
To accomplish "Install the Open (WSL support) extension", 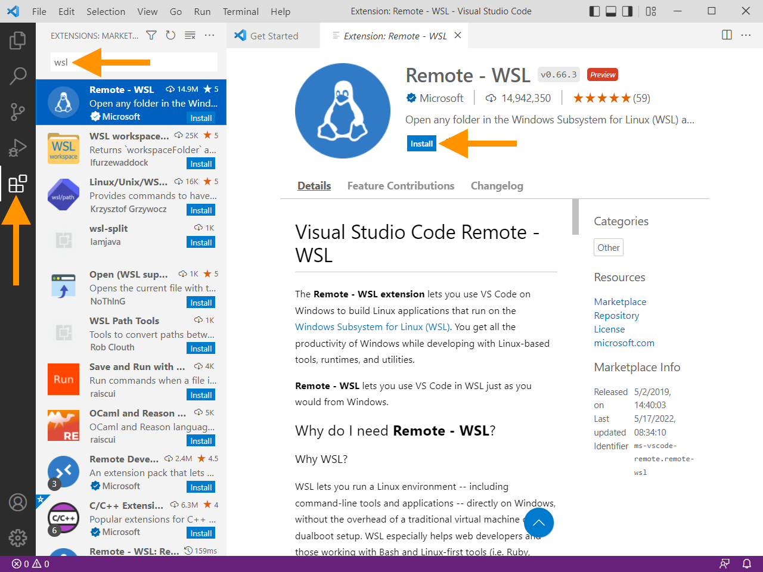I will tap(201, 303).
